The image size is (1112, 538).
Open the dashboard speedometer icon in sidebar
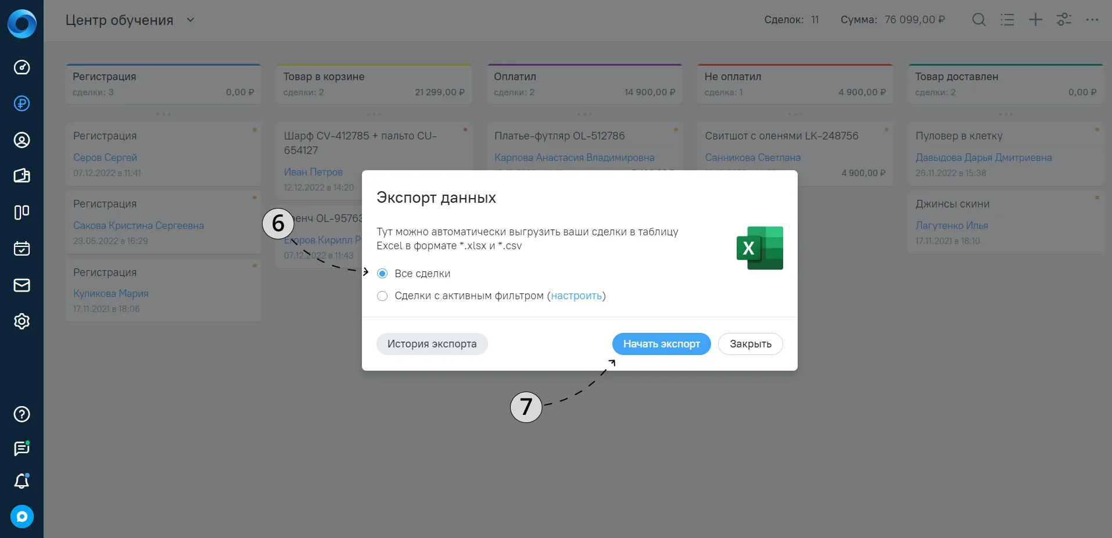coord(21,67)
